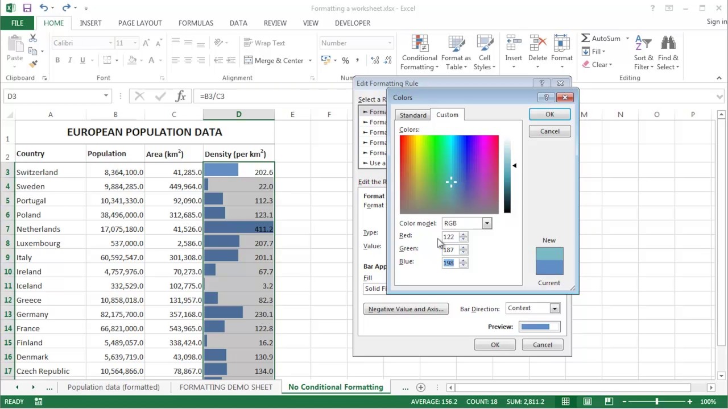Open Find & Select menu
728x409 pixels.
pyautogui.click(x=668, y=52)
